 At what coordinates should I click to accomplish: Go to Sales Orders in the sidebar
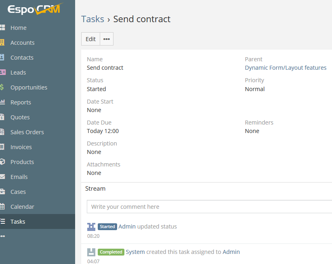(27, 132)
